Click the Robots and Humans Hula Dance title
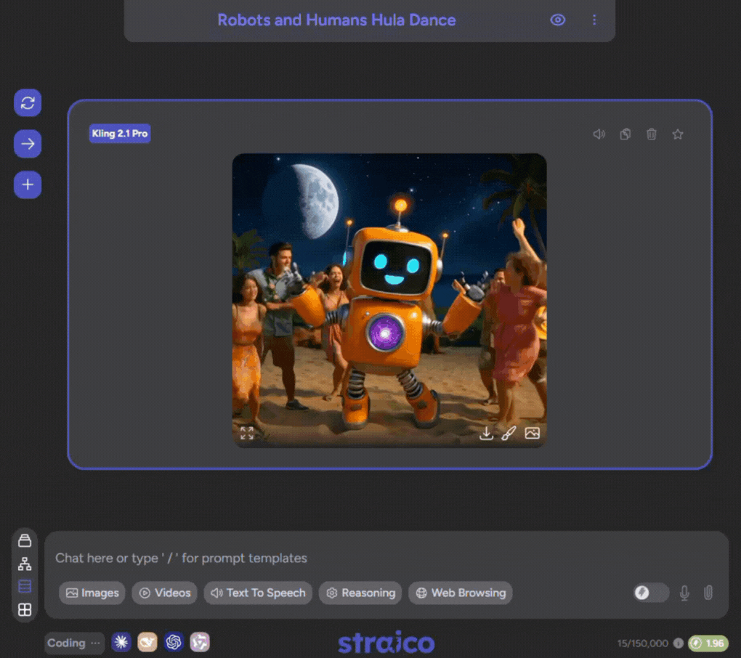The image size is (741, 658). click(x=336, y=20)
